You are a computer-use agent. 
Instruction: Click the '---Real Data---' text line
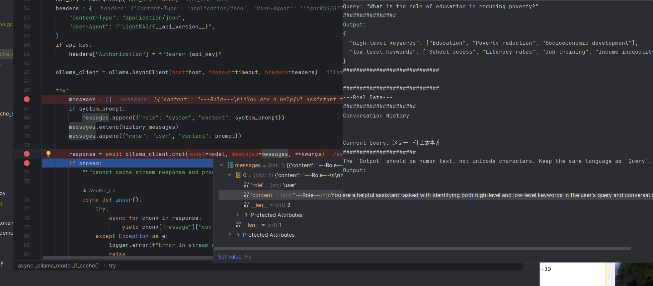tap(367, 97)
